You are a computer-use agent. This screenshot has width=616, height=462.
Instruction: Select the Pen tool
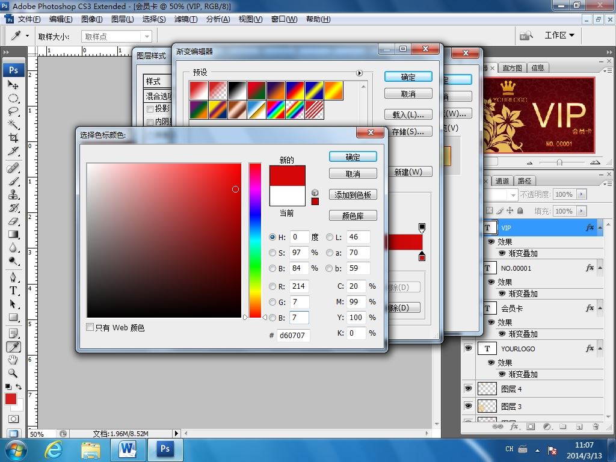13,277
